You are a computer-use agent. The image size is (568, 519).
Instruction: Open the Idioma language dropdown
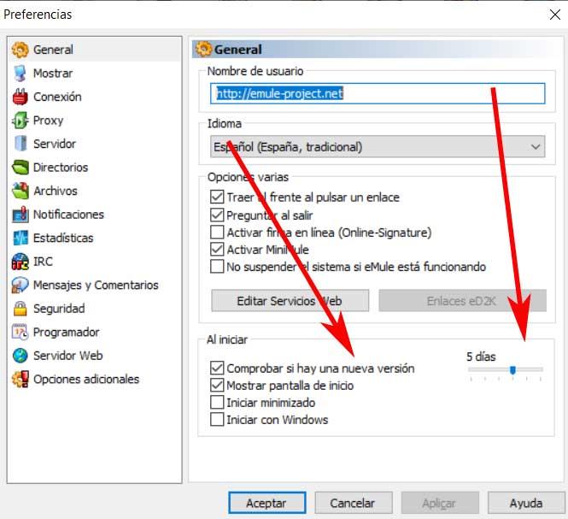pyautogui.click(x=378, y=147)
